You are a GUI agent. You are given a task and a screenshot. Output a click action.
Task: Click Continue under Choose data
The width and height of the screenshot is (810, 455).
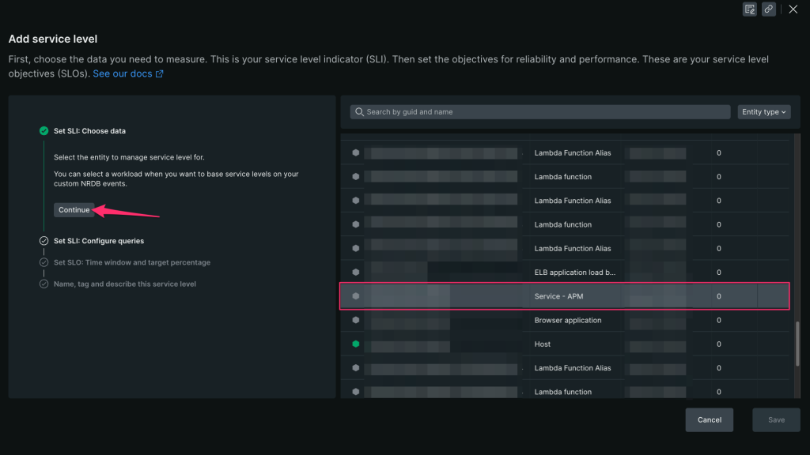coord(74,210)
